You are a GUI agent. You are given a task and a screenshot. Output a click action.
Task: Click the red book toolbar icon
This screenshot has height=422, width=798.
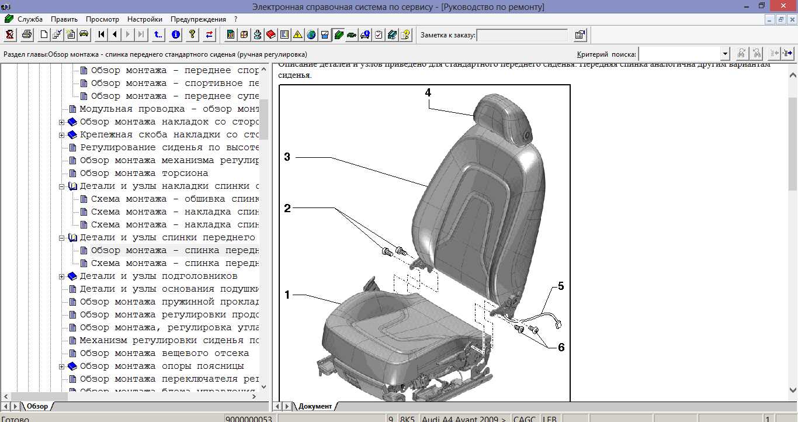pos(271,34)
